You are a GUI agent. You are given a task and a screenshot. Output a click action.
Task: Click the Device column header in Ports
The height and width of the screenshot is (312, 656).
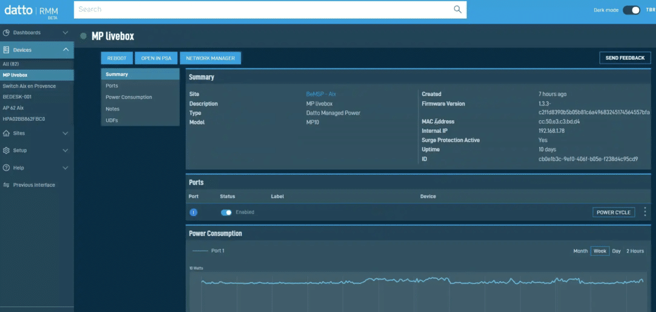point(428,196)
